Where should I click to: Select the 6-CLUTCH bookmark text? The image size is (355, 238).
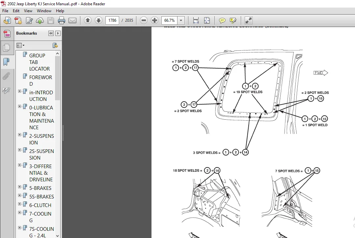click(40, 205)
